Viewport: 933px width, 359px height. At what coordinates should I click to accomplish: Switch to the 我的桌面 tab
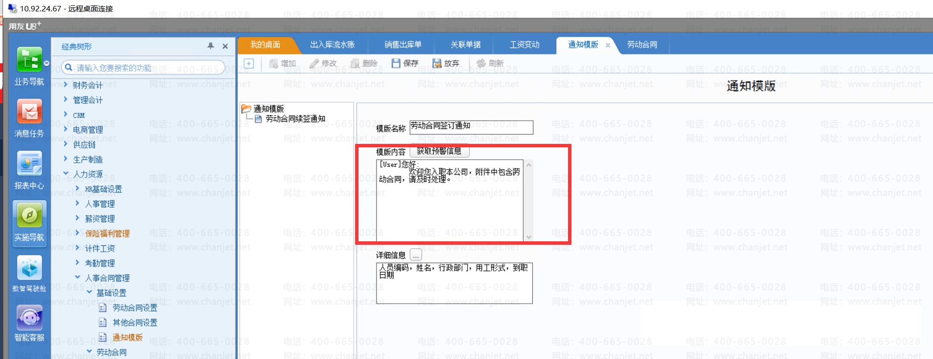pyautogui.click(x=265, y=45)
